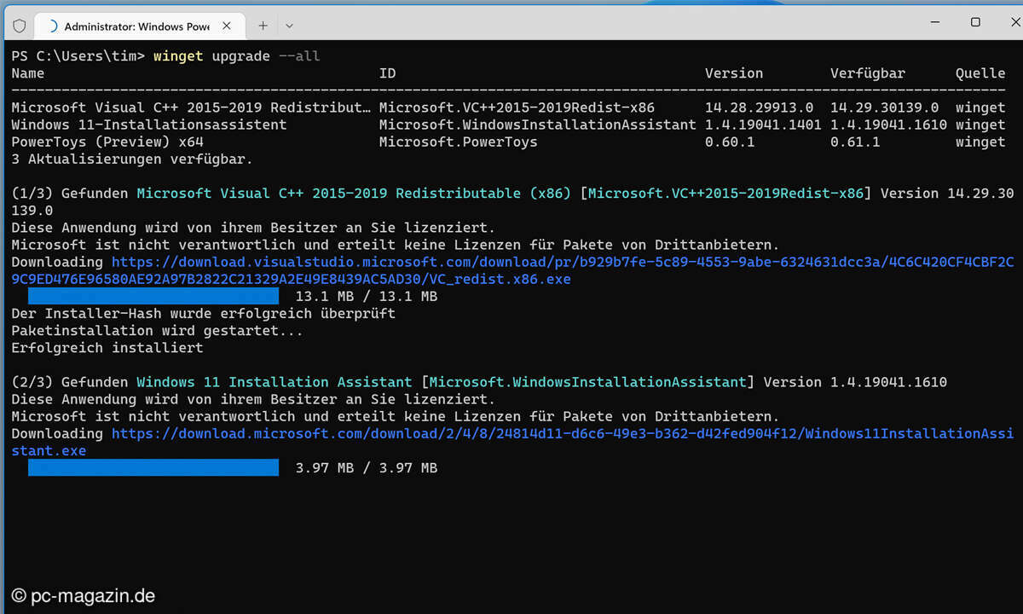The height and width of the screenshot is (614, 1023).
Task: Click 'Der Installer-Hash wurde erfolgreich überprüft' line
Action: pos(203,313)
